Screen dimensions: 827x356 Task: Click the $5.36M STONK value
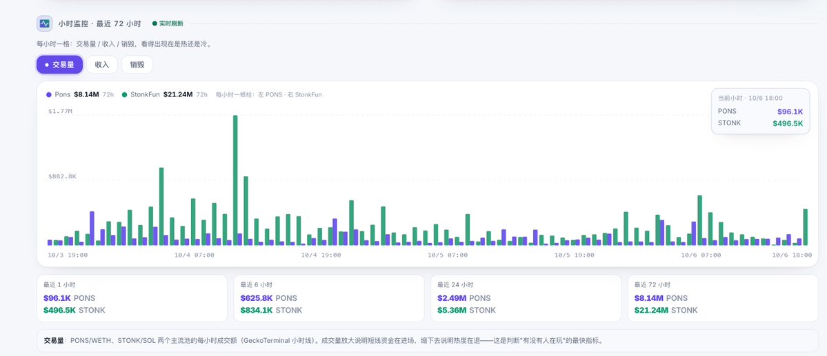tap(466, 310)
